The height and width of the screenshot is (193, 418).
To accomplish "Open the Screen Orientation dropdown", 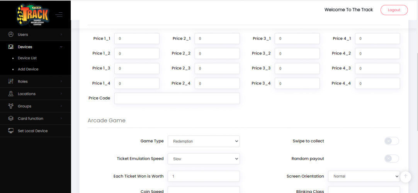I will point(364,176).
